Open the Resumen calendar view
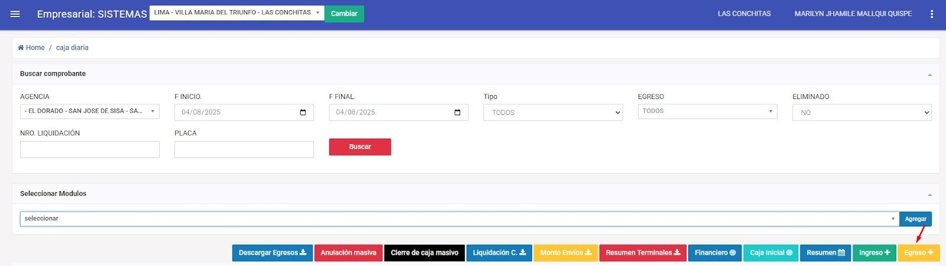 click(825, 253)
